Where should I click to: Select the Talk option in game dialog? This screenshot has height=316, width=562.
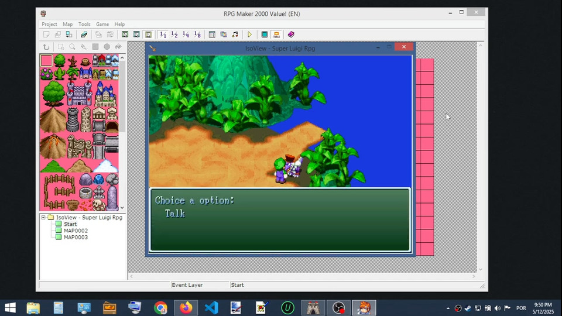[175, 214]
